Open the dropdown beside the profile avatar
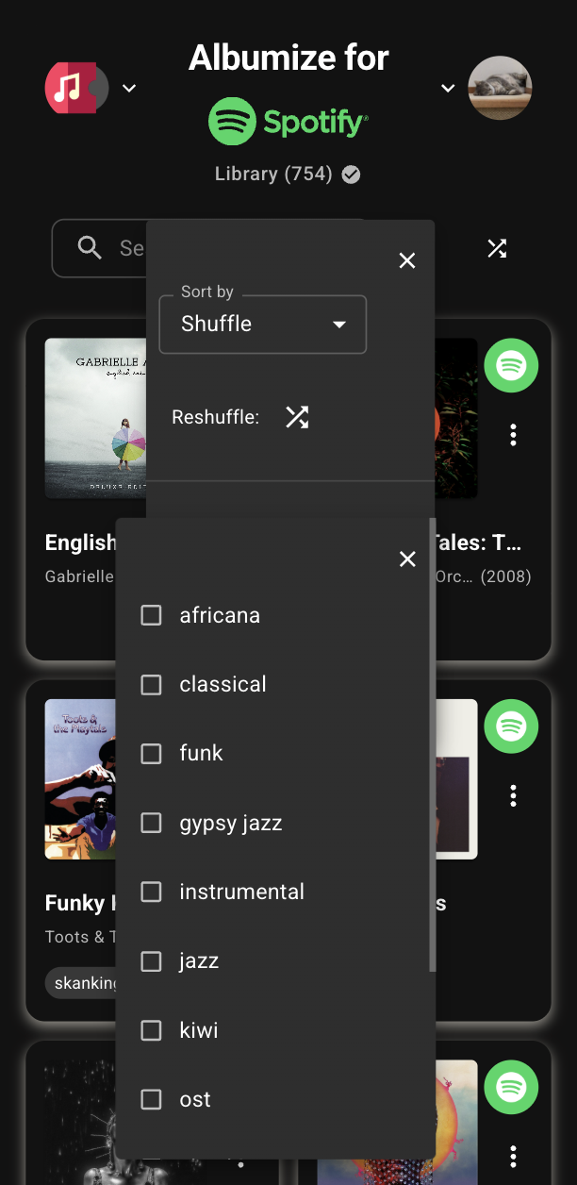The image size is (577, 1185). tap(447, 88)
